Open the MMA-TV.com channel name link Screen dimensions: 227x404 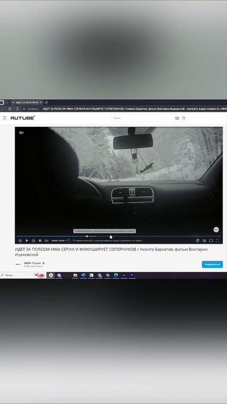32,263
